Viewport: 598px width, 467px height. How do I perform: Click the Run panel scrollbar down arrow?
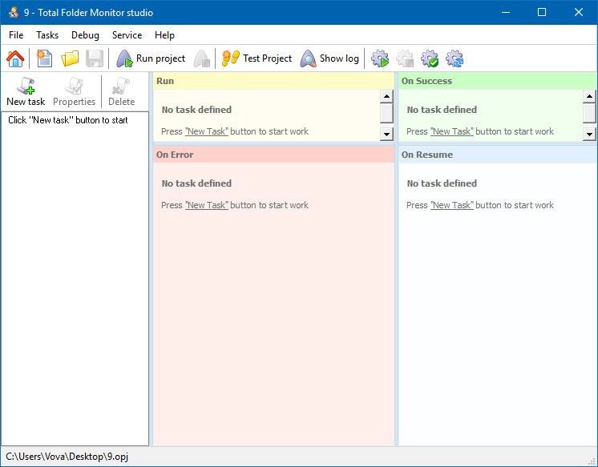[386, 134]
